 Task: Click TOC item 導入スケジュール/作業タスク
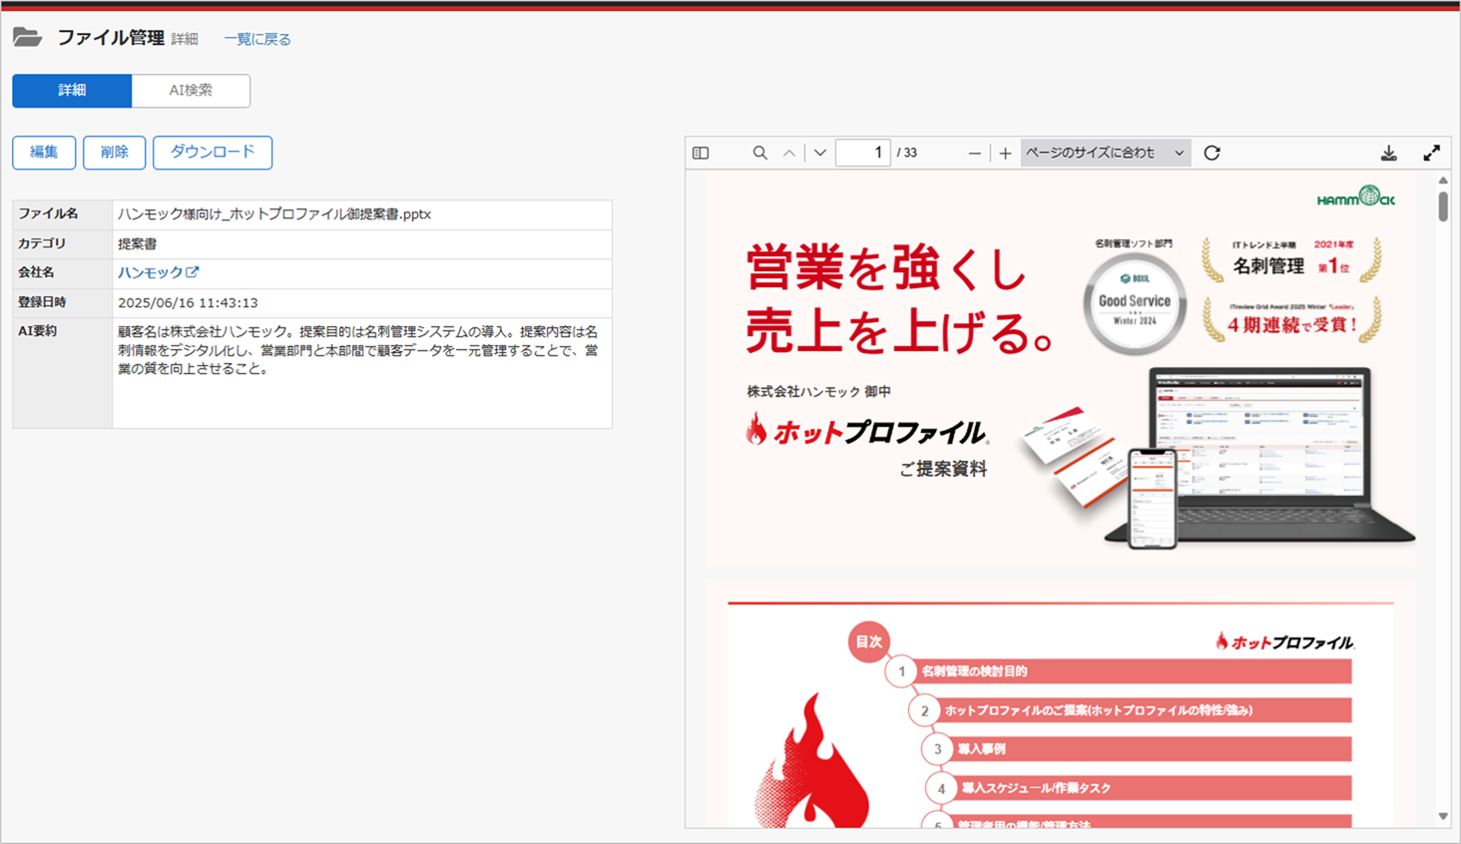point(1036,788)
